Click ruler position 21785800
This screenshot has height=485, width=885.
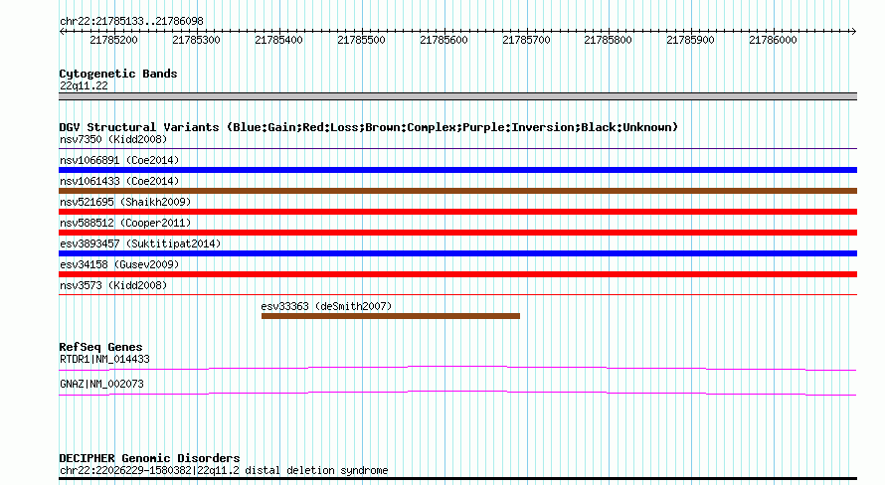point(608,40)
